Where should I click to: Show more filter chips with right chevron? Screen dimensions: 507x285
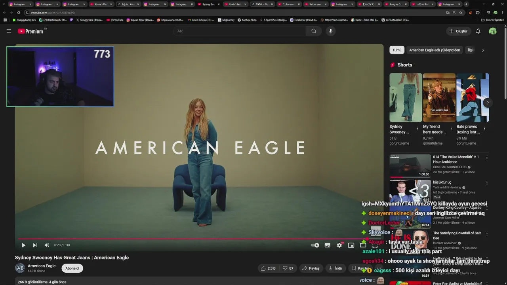click(483, 50)
